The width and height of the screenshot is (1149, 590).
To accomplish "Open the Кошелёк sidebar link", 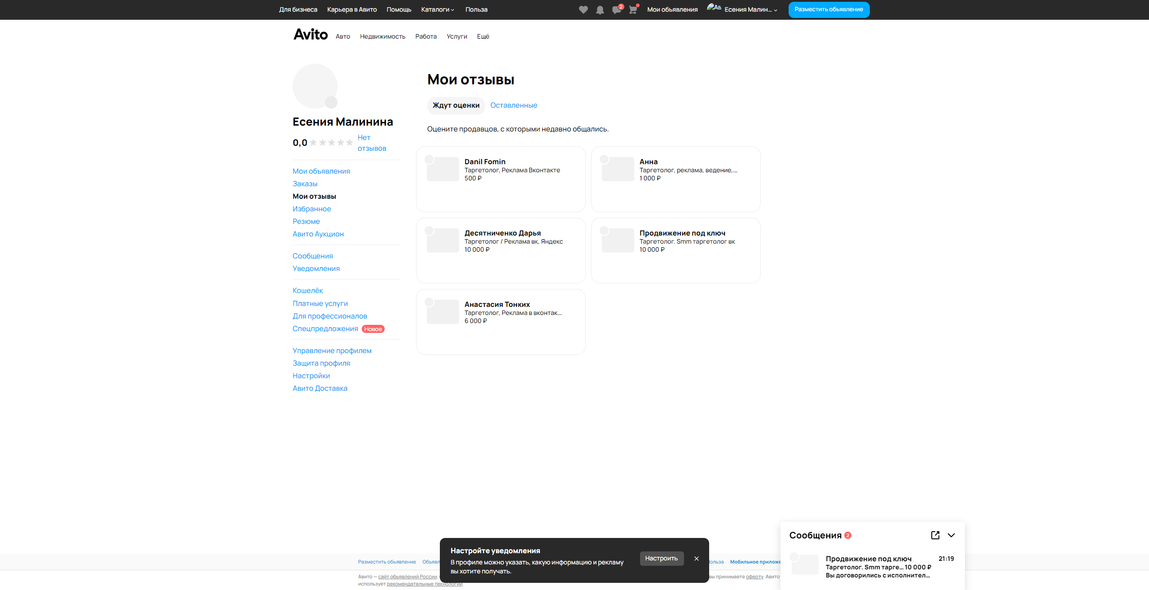I will click(x=307, y=291).
